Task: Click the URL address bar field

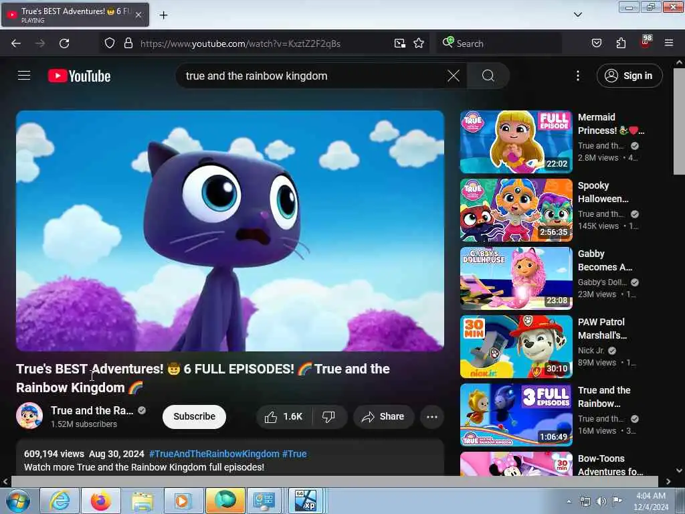Action: pyautogui.click(x=264, y=44)
